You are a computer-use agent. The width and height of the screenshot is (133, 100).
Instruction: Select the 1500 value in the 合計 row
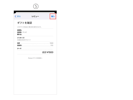[51, 43]
